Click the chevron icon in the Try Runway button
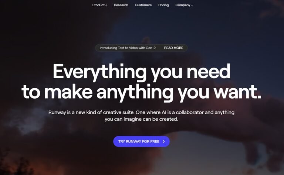The image size is (284, 175). click(x=164, y=141)
